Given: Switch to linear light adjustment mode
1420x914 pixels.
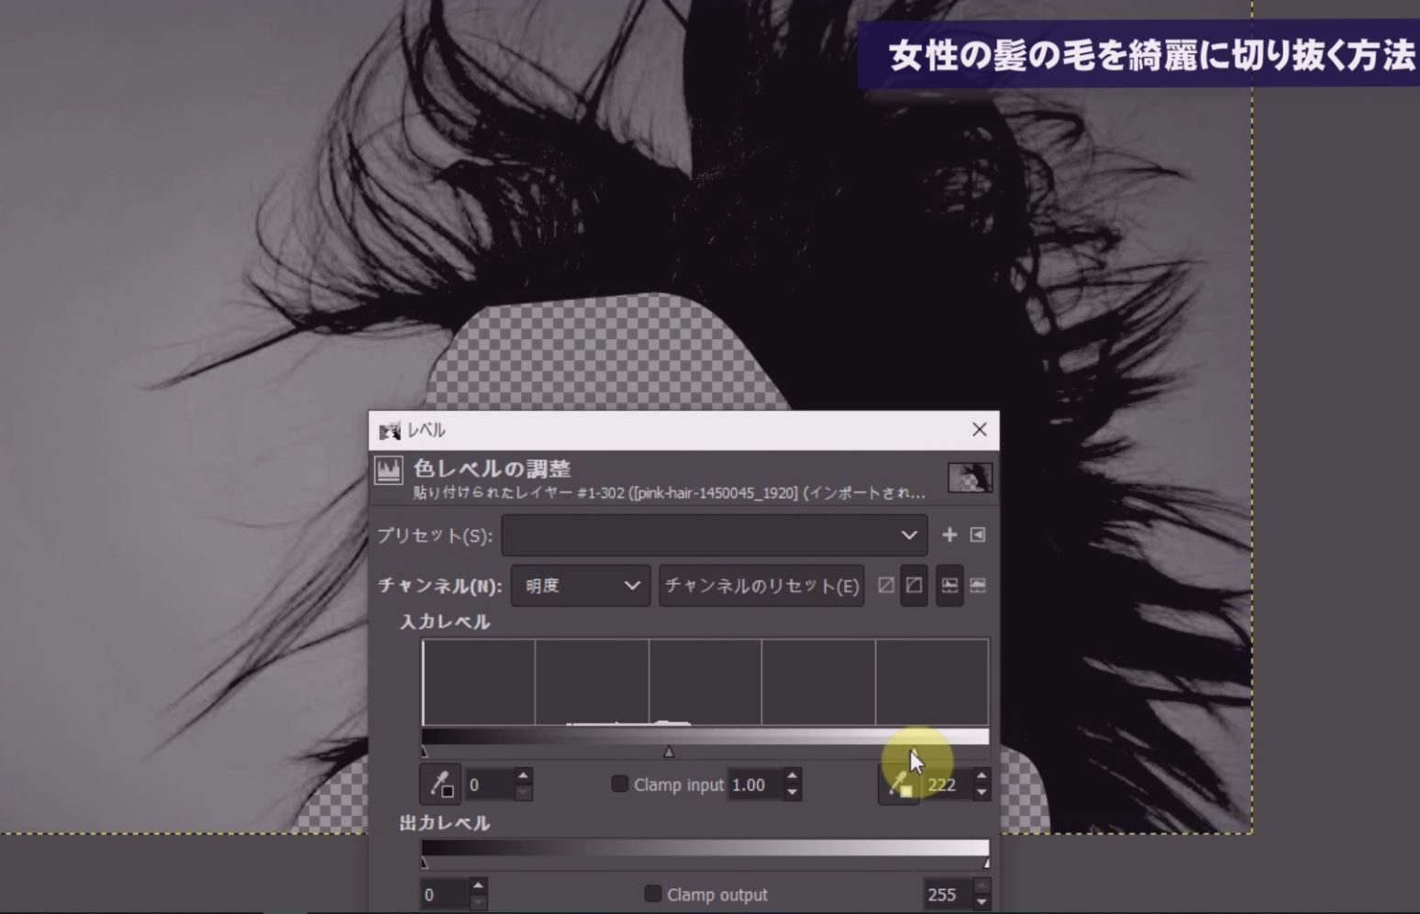Looking at the screenshot, I should click(886, 585).
